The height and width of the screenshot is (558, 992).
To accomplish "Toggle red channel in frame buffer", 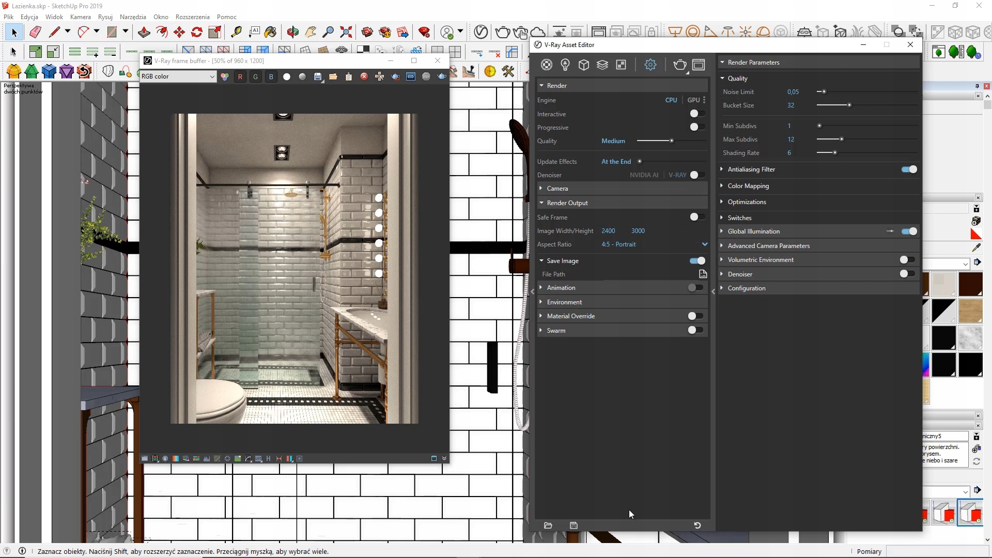I will pos(240,76).
